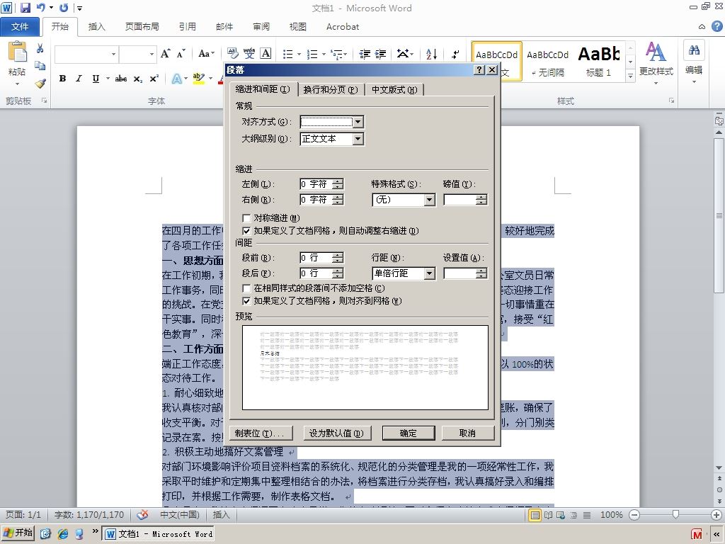Enable the 对称缩进 checkbox

coord(246,218)
